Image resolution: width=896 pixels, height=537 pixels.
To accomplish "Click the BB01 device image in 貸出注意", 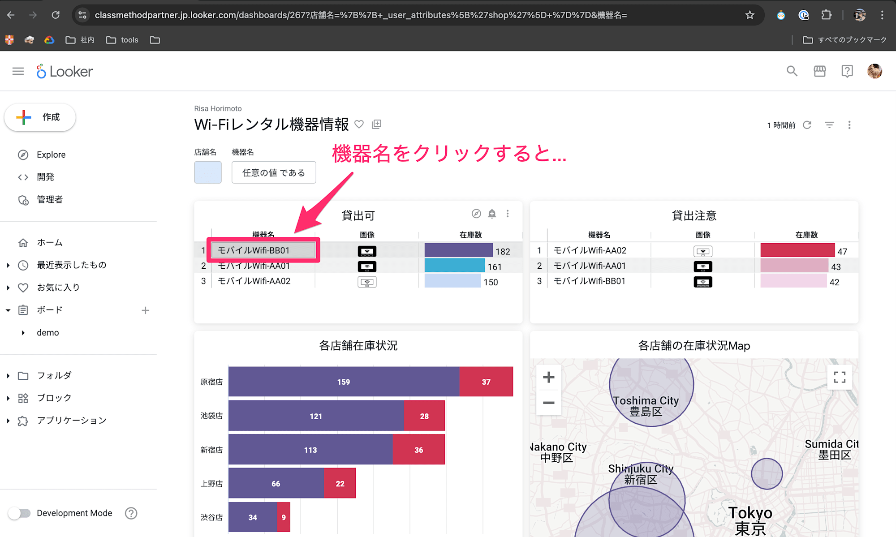I will (x=703, y=282).
